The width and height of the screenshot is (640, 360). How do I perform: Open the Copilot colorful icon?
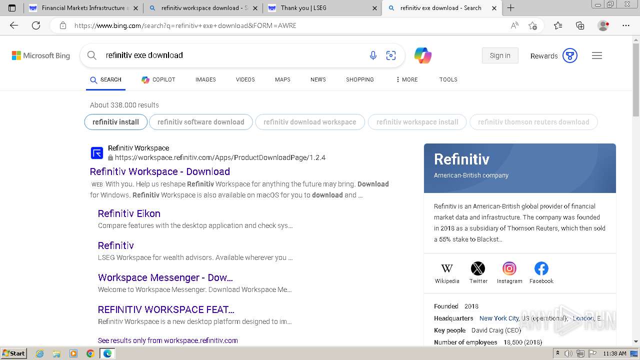click(x=423, y=55)
